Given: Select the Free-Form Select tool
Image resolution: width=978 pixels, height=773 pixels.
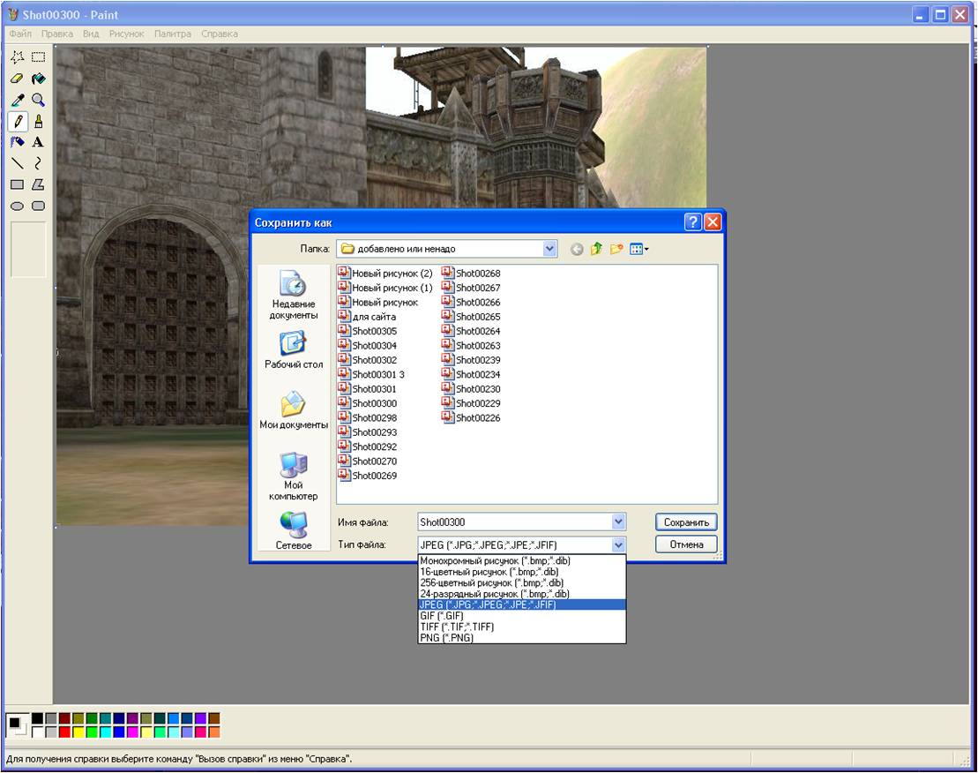Looking at the screenshot, I should [18, 57].
